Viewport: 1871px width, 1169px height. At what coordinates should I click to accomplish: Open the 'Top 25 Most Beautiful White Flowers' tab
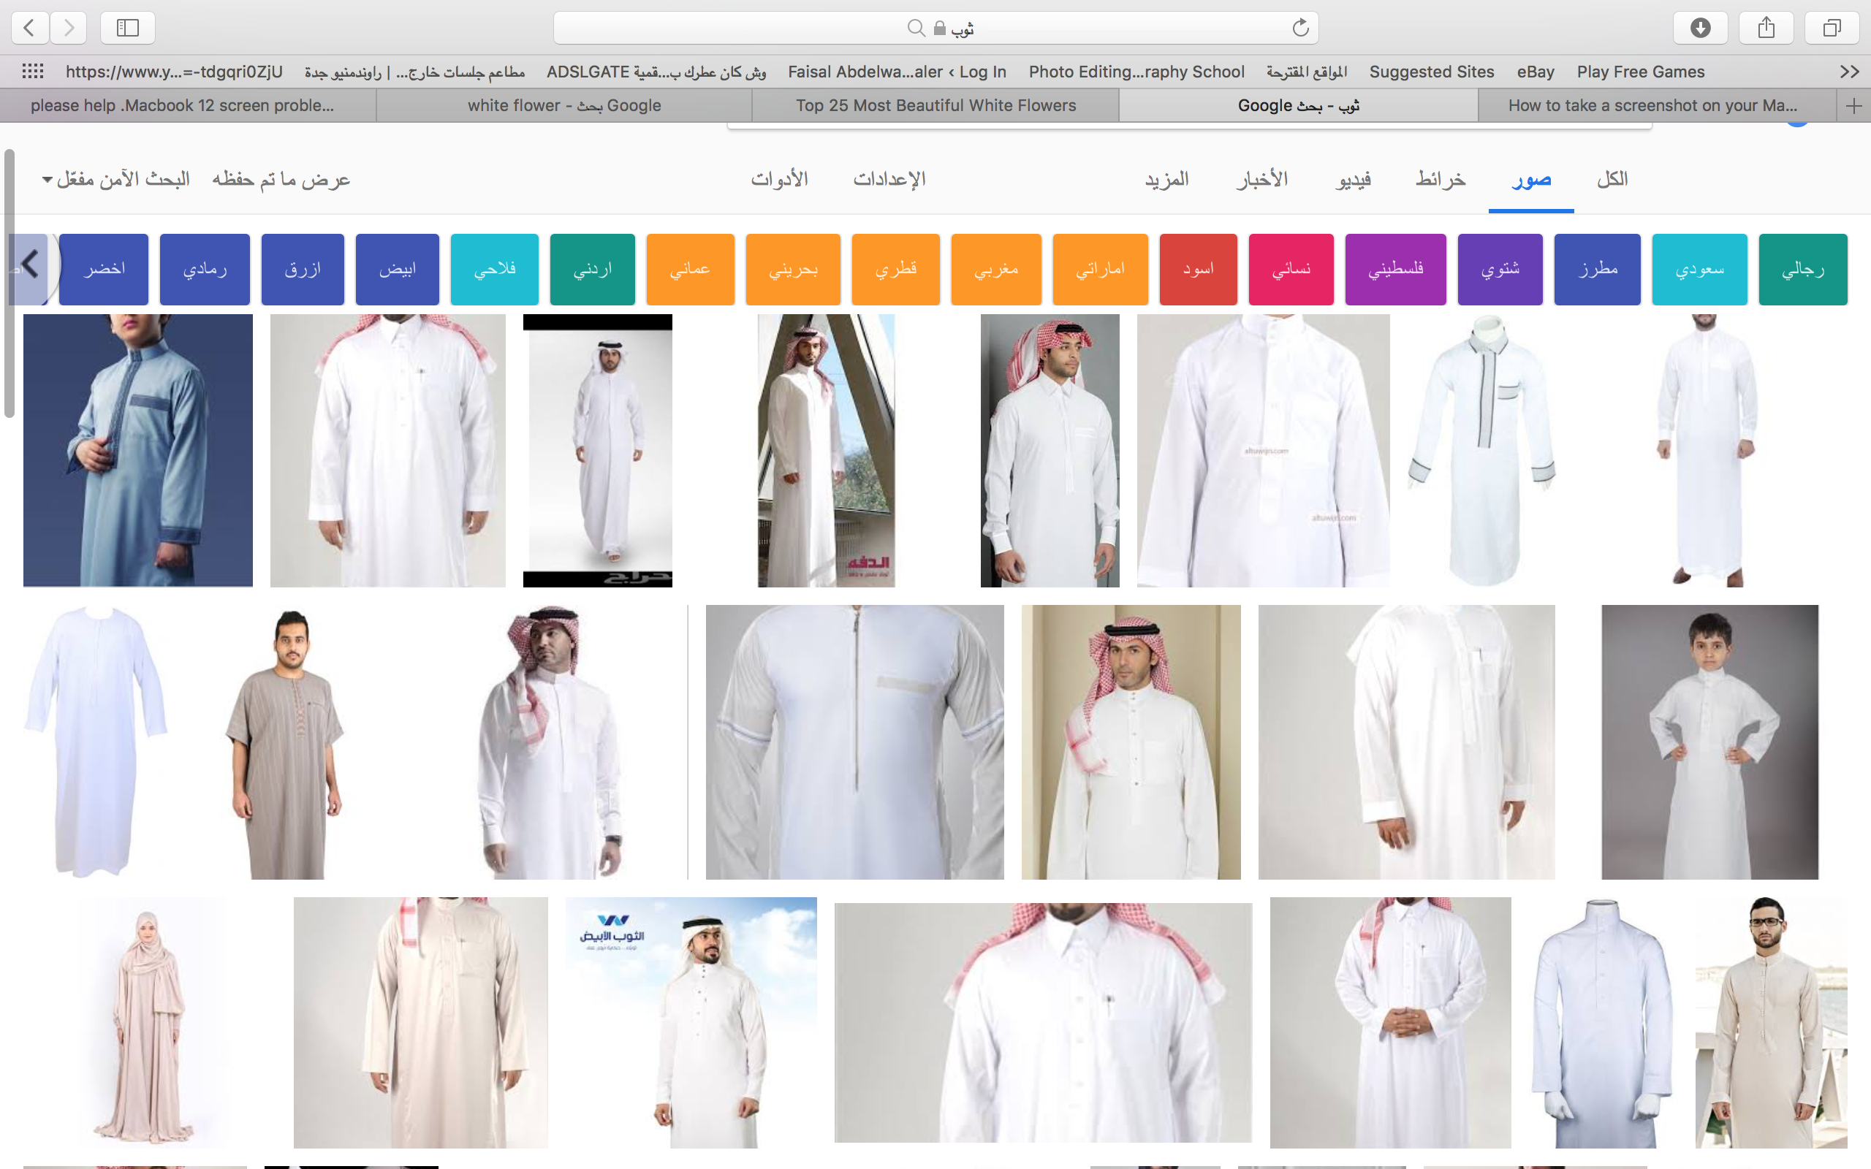[x=935, y=105]
